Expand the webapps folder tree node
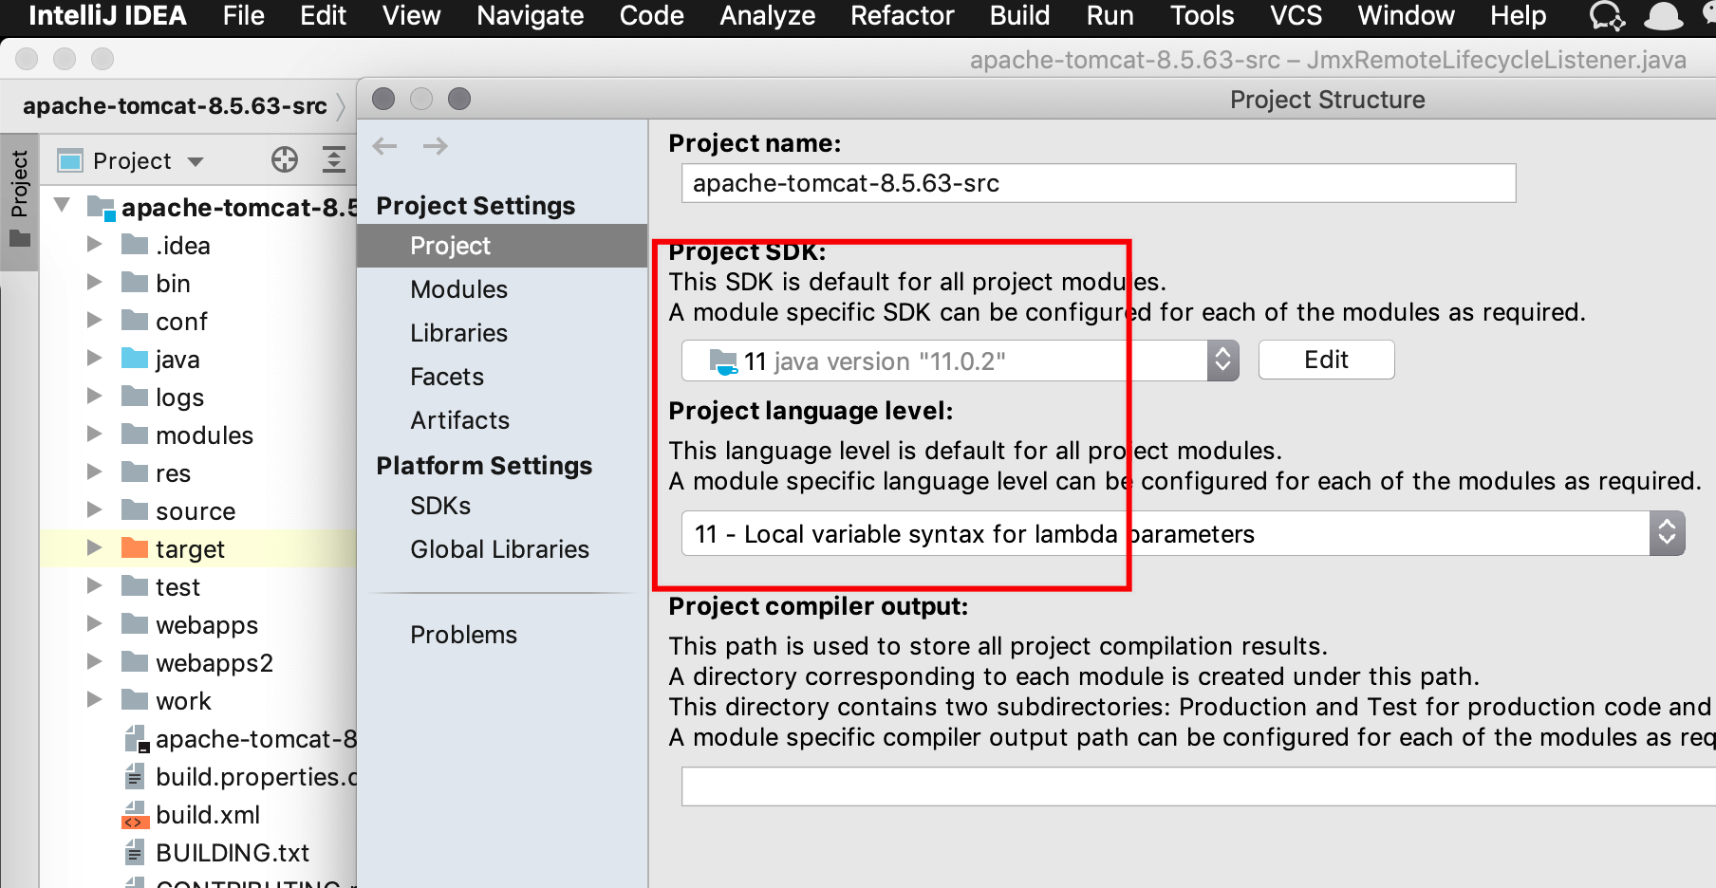Viewport: 1716px width, 888px height. pyautogui.click(x=95, y=624)
